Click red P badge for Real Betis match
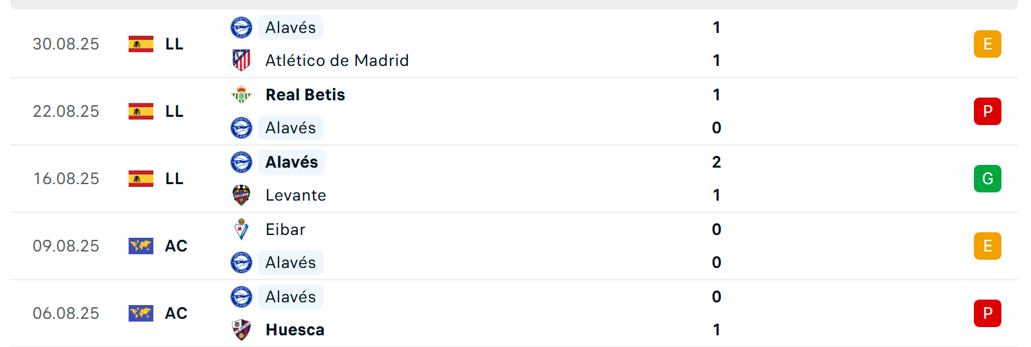Viewport: 1031px width, 347px height. click(x=988, y=111)
